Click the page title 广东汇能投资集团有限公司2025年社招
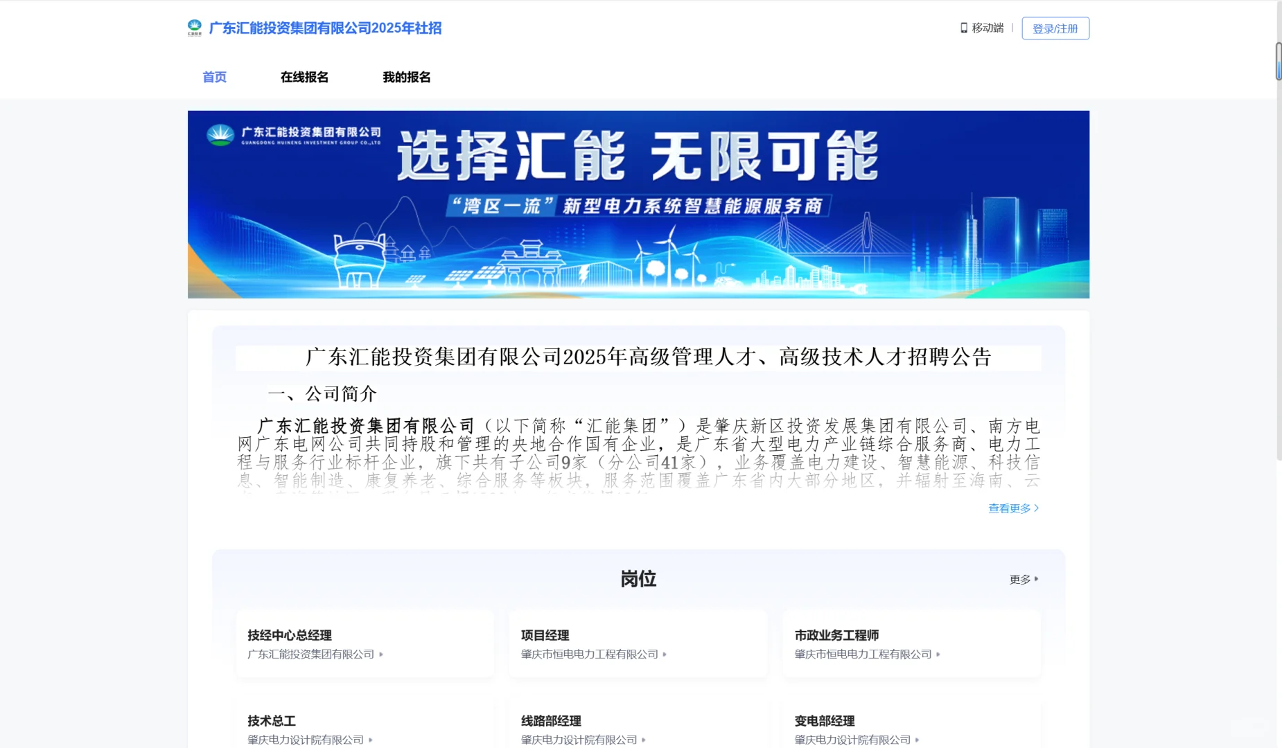Screen dimensions: 1282x748 [325, 28]
